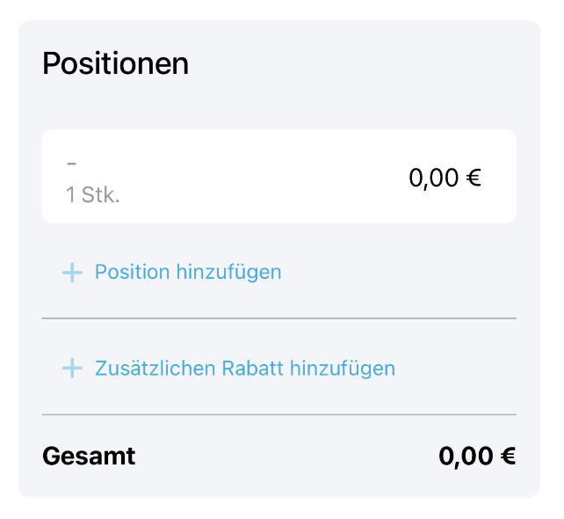Click the divider line above Gesamt

[279, 415]
